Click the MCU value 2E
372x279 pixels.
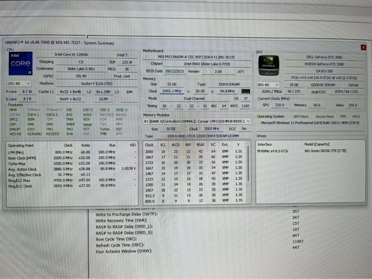coord(127,69)
